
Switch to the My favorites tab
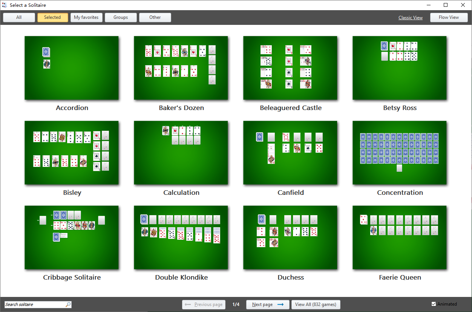click(86, 17)
